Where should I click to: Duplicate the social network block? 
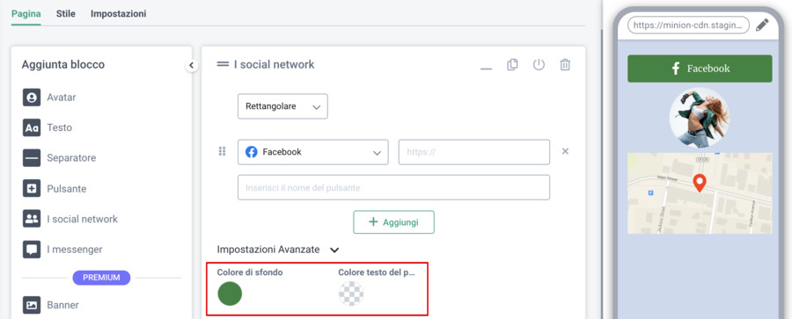[512, 65]
